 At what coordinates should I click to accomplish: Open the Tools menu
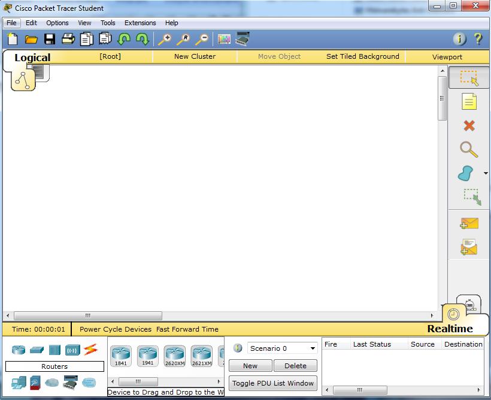click(108, 23)
